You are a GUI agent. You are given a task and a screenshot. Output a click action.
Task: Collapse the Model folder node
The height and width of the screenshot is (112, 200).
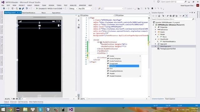(156, 34)
